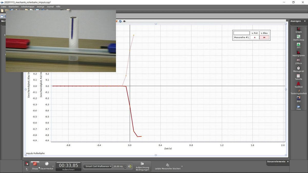308x173 pixels.
Task: Click the sampling options icon beside Hz
Action: (x=130, y=166)
